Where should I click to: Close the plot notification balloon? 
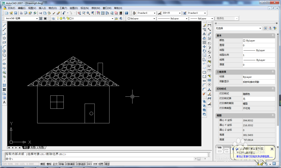coord(272,149)
